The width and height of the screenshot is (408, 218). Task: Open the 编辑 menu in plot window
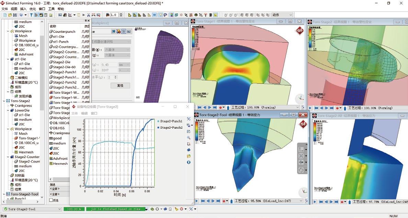[84, 113]
